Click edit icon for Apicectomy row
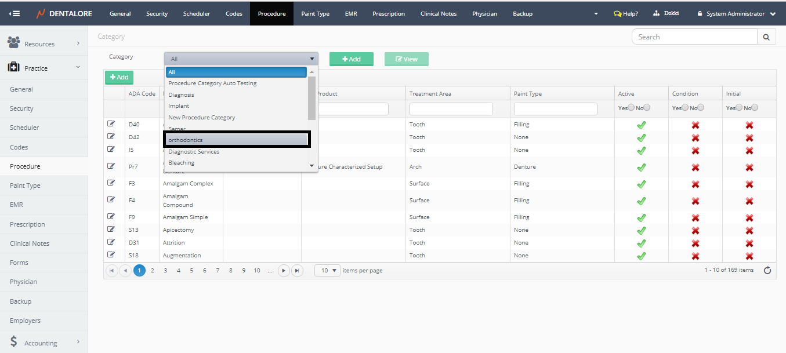Screen dimensions: 786x353 click(111, 230)
